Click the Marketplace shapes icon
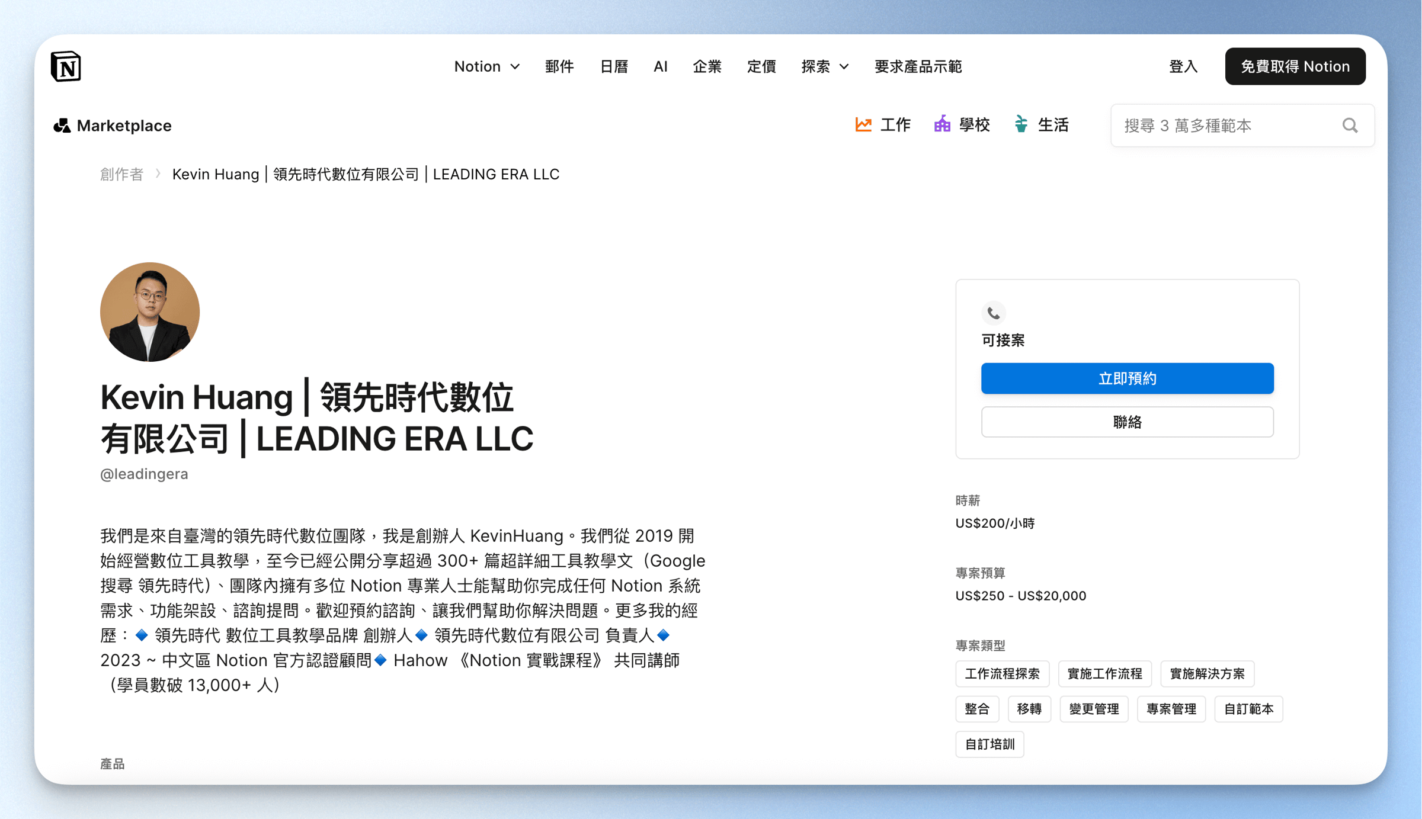The width and height of the screenshot is (1422, 819). point(62,126)
